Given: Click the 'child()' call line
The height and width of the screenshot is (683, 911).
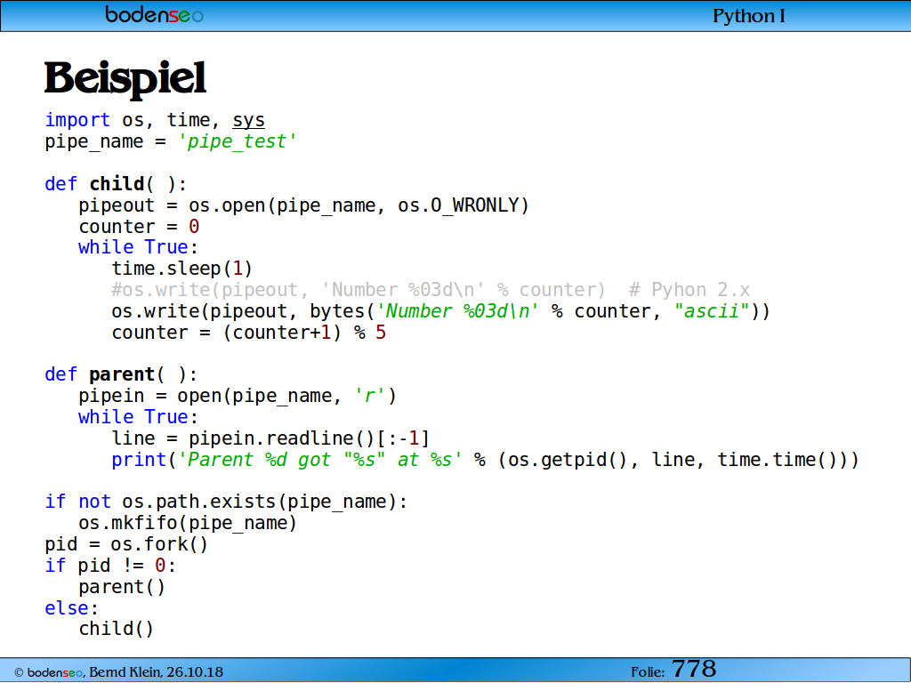Looking at the screenshot, I should pyautogui.click(x=117, y=629).
